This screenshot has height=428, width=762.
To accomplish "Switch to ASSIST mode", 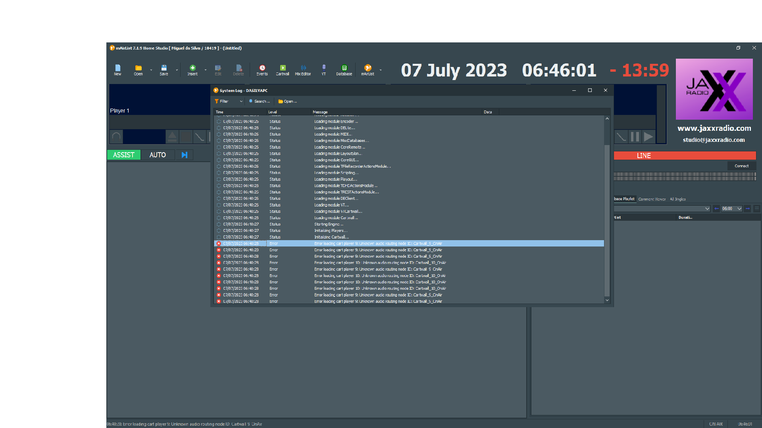I will tap(124, 155).
